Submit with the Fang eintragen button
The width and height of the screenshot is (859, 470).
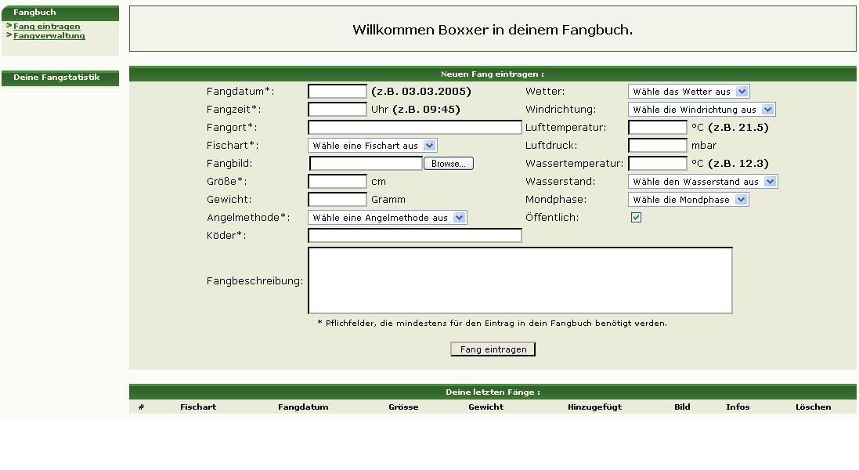(x=493, y=349)
